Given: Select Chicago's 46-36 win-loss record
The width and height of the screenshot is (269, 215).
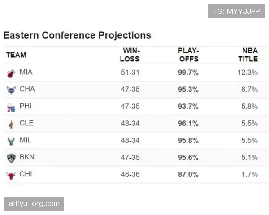Looking at the screenshot, I should pyautogui.click(x=130, y=175).
